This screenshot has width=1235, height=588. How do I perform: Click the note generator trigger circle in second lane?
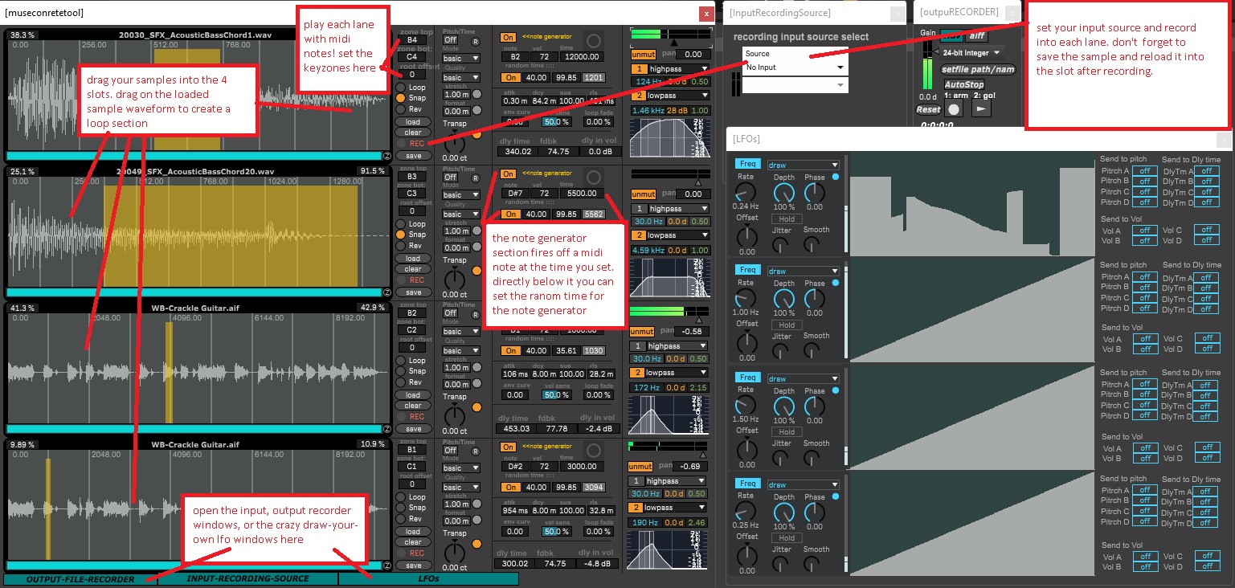(x=593, y=178)
